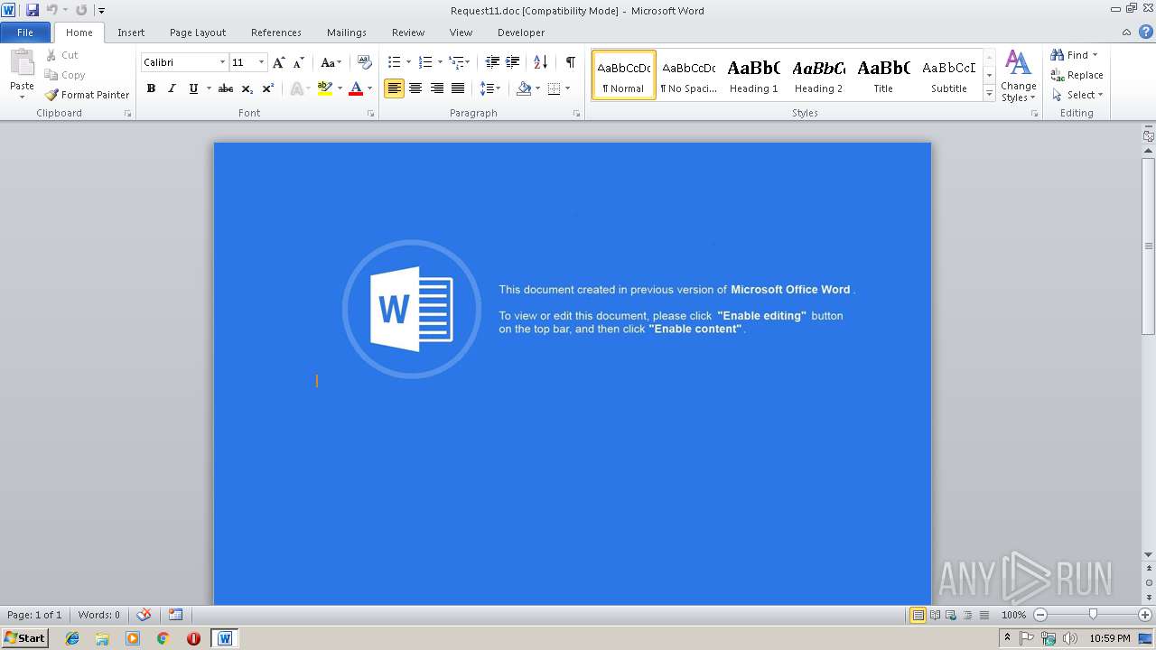Expand the Styles gallery More arrow
The image size is (1156, 650).
click(x=989, y=94)
